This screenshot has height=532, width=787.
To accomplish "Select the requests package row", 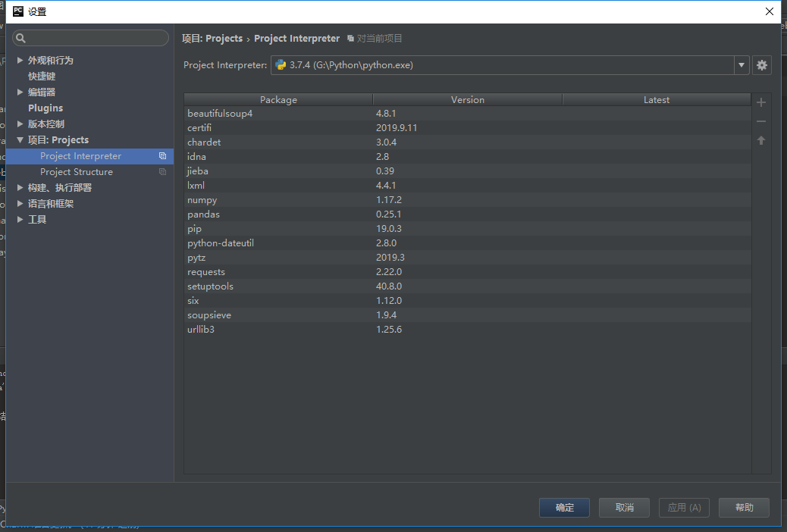I will tap(467, 272).
